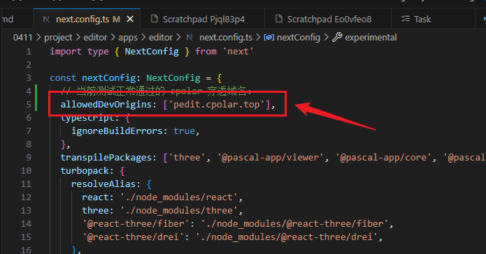Click checklist icon on the Task tab

[406, 19]
